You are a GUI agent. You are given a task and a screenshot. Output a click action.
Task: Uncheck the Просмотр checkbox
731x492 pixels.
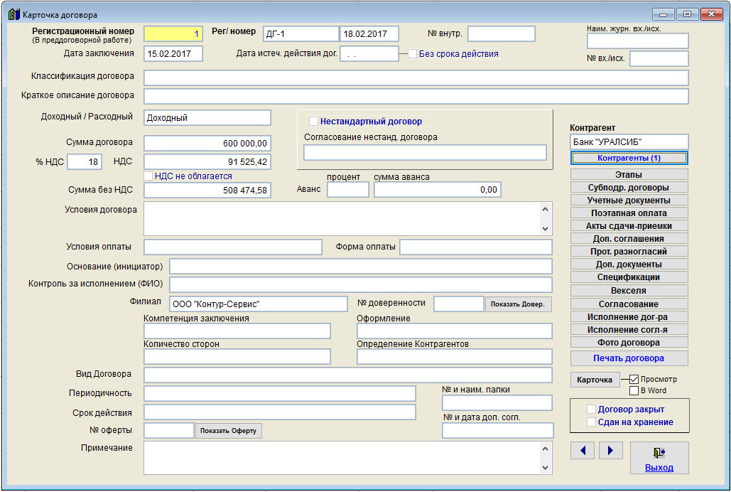click(634, 380)
